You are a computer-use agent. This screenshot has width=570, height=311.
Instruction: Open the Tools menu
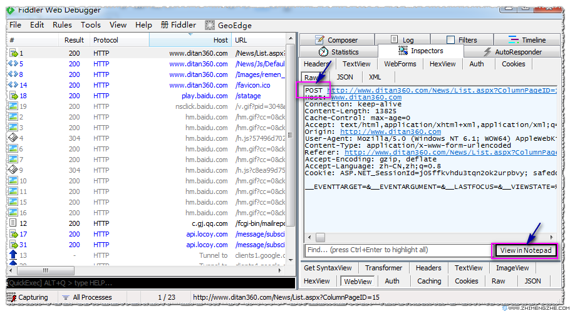click(x=90, y=25)
